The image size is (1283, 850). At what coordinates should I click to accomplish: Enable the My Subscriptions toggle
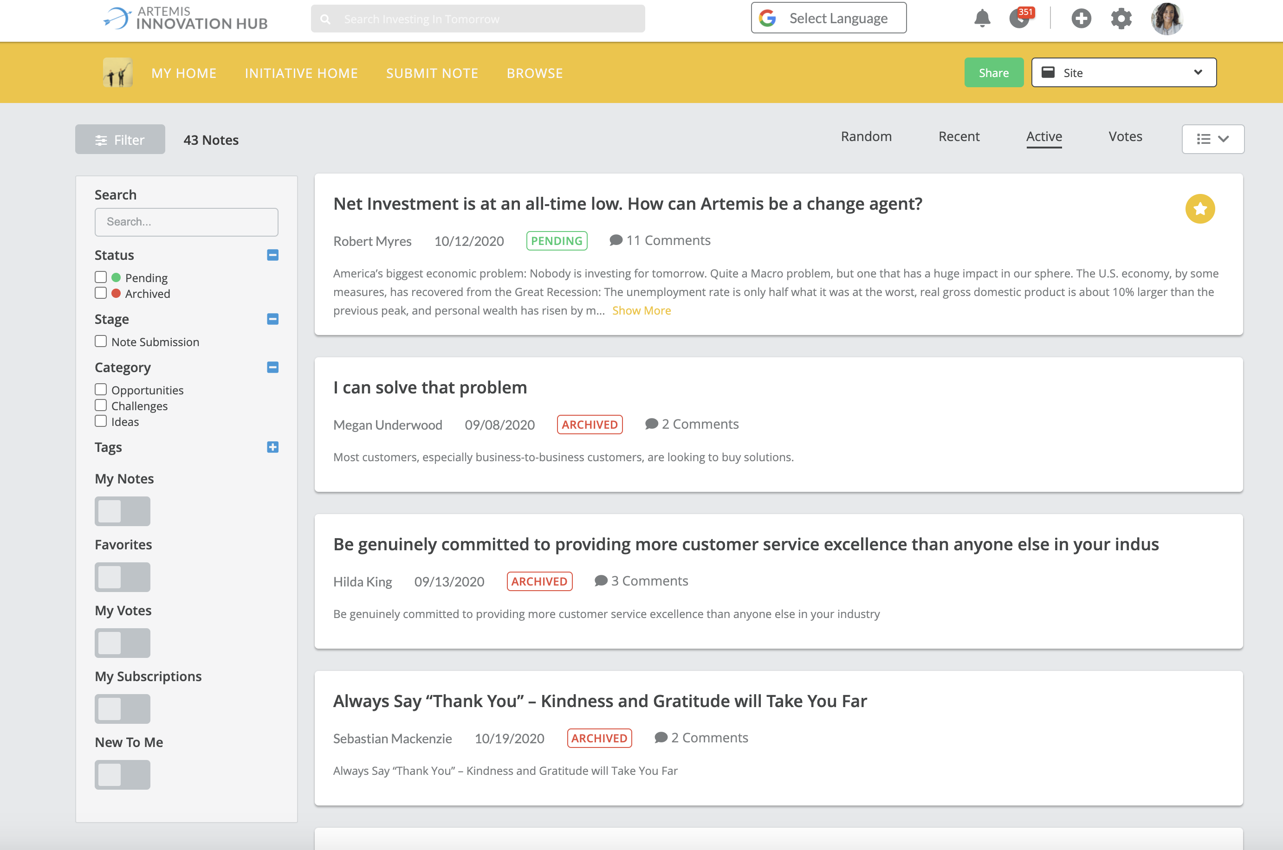click(123, 708)
